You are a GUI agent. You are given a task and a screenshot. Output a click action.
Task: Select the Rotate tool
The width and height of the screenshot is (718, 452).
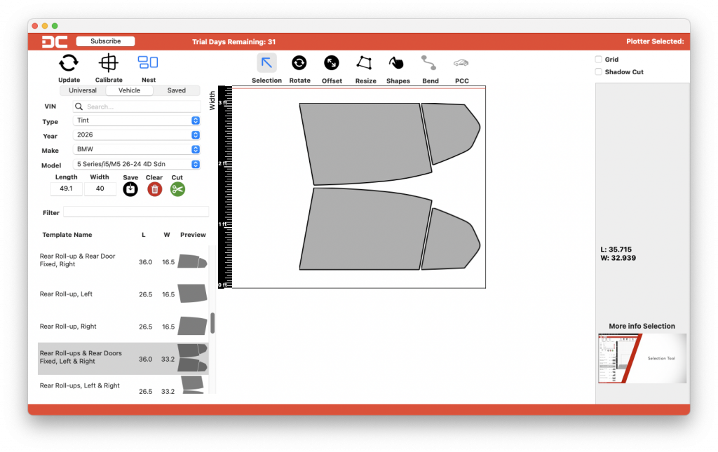299,63
